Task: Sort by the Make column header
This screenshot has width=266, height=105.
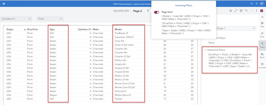Action: 96,29
